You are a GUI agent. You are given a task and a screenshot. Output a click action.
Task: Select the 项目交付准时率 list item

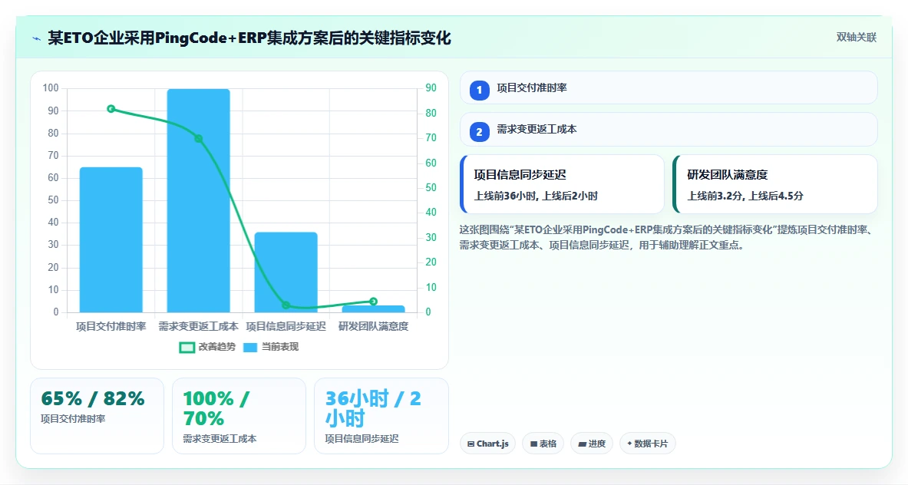click(669, 88)
